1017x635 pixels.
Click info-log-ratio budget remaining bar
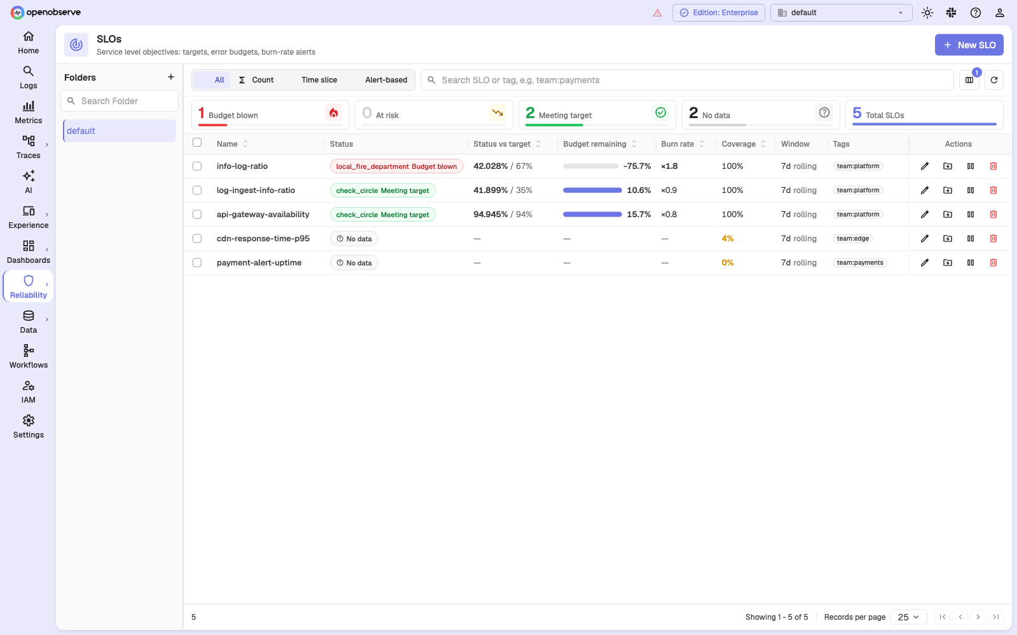[x=590, y=166]
